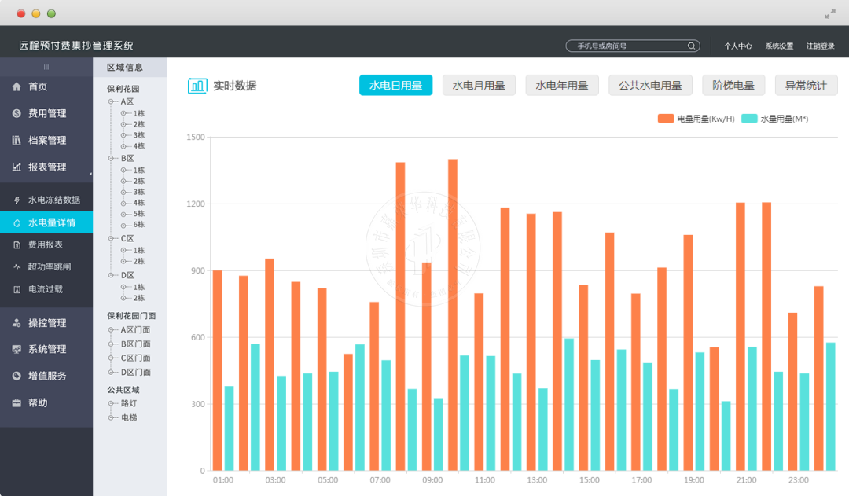Expand the 路灯 node
The width and height of the screenshot is (849, 496).
(x=111, y=403)
